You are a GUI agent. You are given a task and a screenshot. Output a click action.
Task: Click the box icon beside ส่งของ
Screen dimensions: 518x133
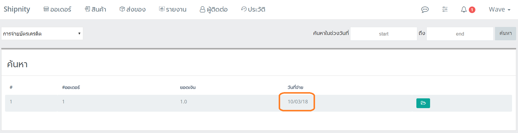122,9
